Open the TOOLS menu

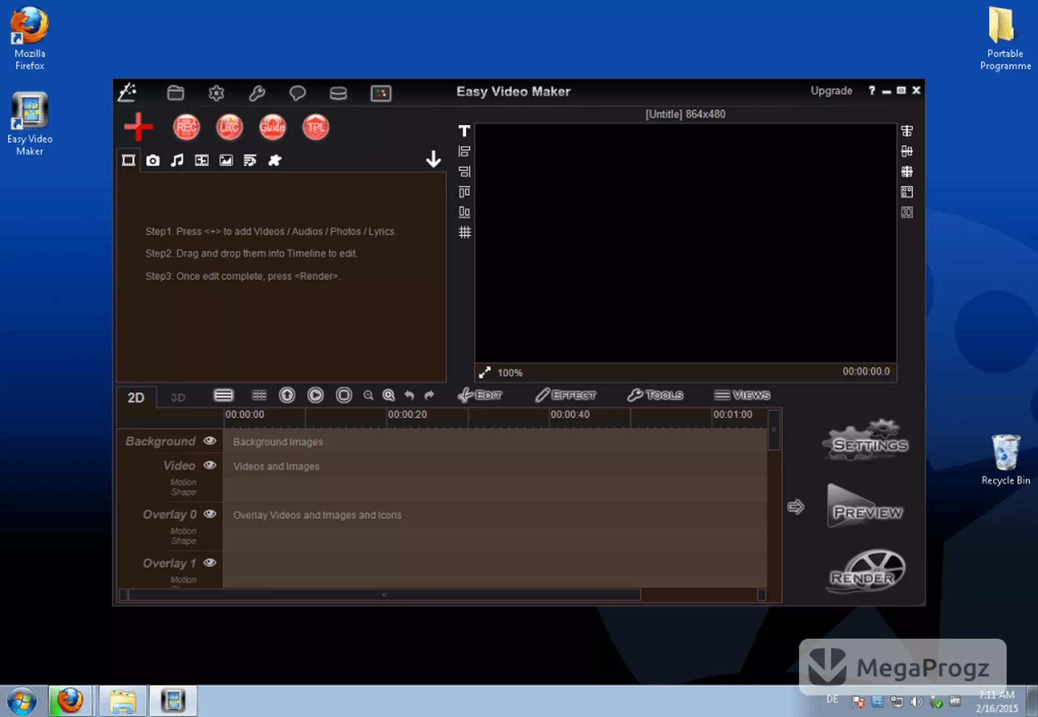[655, 396]
